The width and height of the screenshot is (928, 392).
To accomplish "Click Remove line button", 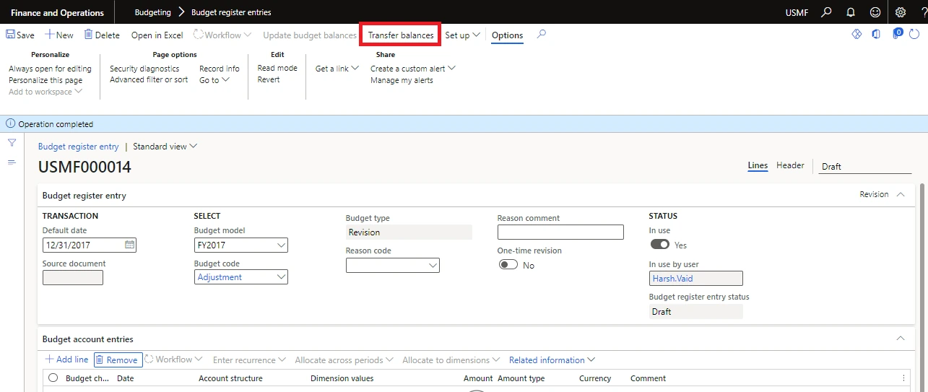I will pos(116,360).
